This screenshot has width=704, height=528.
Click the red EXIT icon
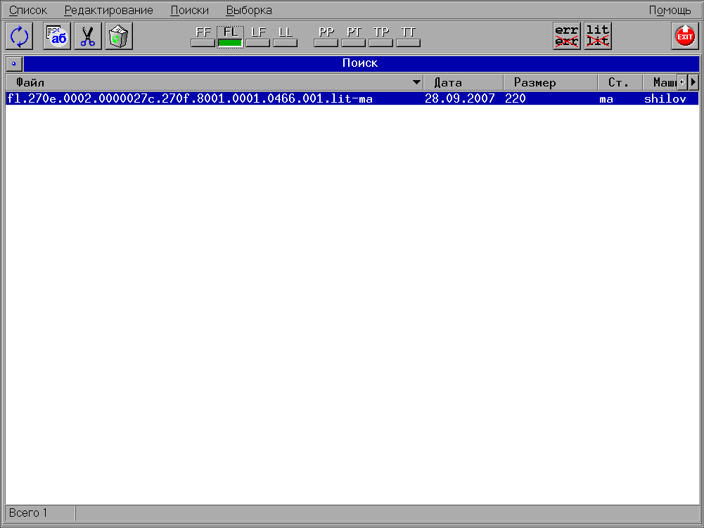pyautogui.click(x=685, y=36)
